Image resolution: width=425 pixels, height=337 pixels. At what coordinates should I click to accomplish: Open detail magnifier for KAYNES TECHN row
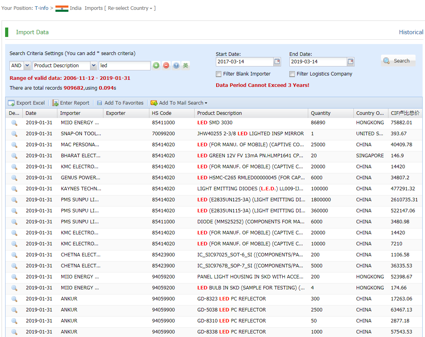click(14, 189)
